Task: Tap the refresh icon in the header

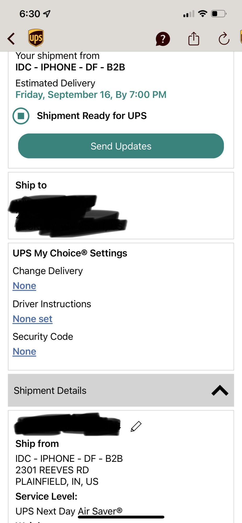Action: click(224, 39)
